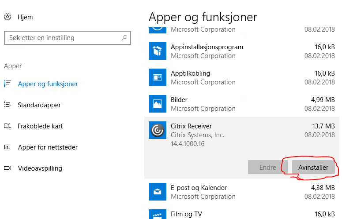Image resolution: width=342 pixels, height=219 pixels.
Task: Select the E-post og Kalender icon
Action: point(158,192)
